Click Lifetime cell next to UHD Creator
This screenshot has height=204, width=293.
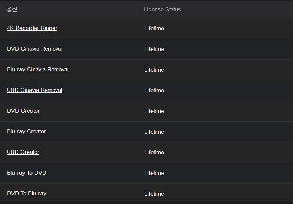[x=154, y=152]
